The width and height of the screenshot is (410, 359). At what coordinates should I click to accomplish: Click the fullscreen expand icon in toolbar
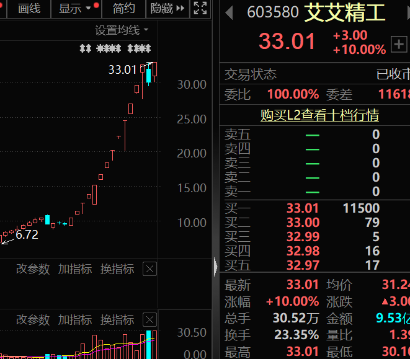click(x=200, y=8)
